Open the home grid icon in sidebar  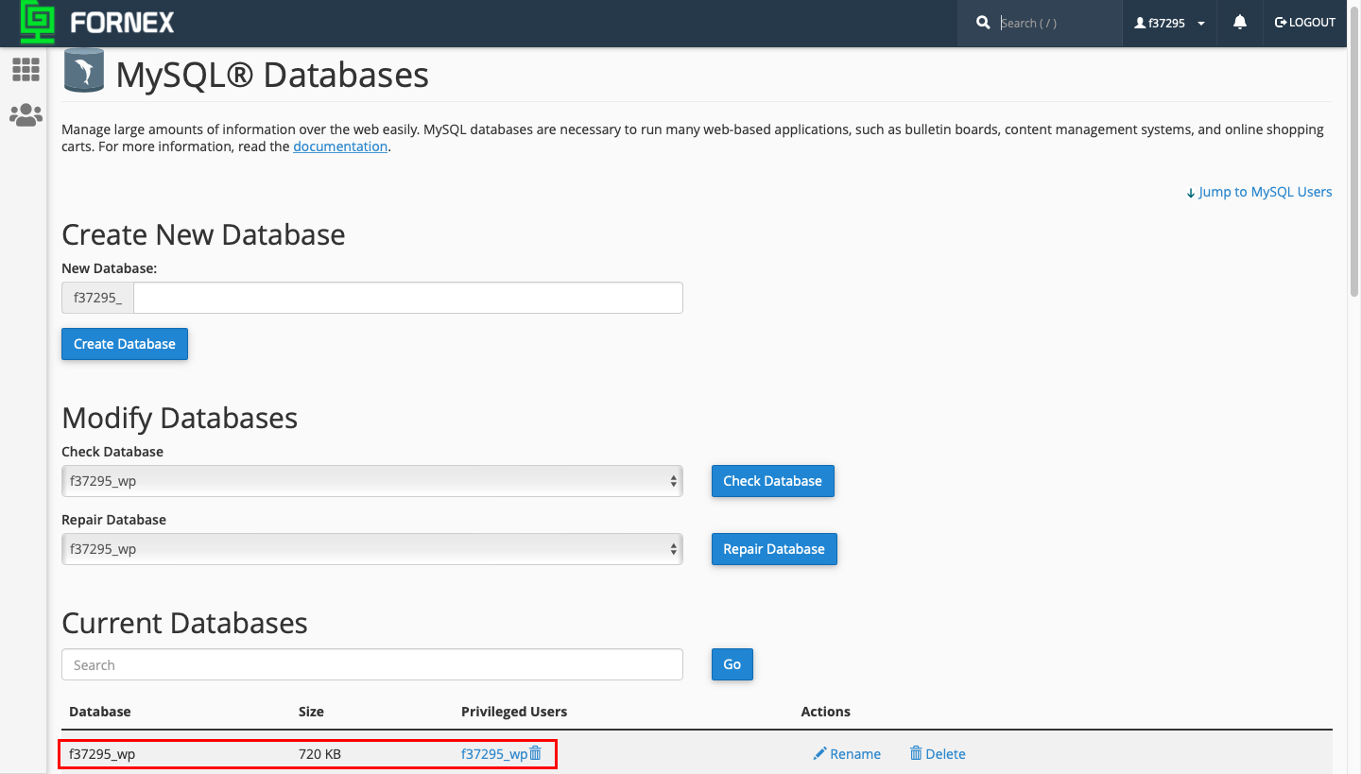coord(26,69)
